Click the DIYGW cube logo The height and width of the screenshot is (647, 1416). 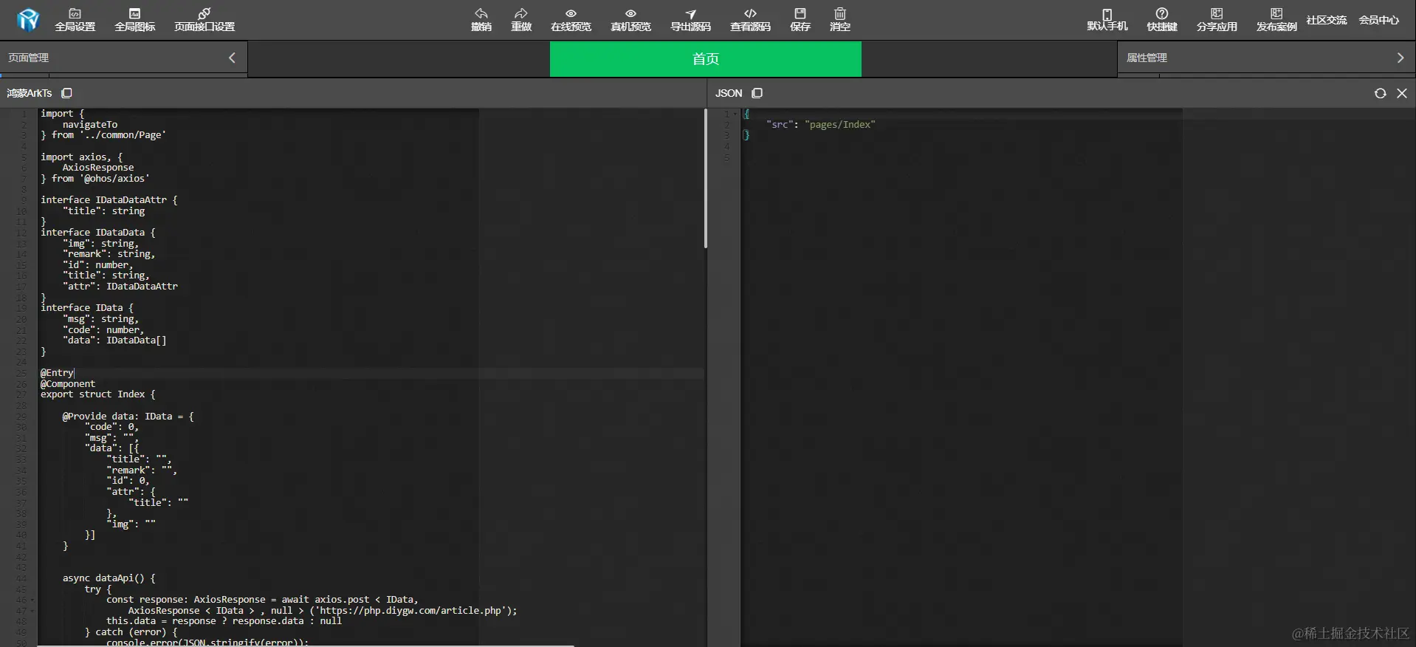coord(28,20)
